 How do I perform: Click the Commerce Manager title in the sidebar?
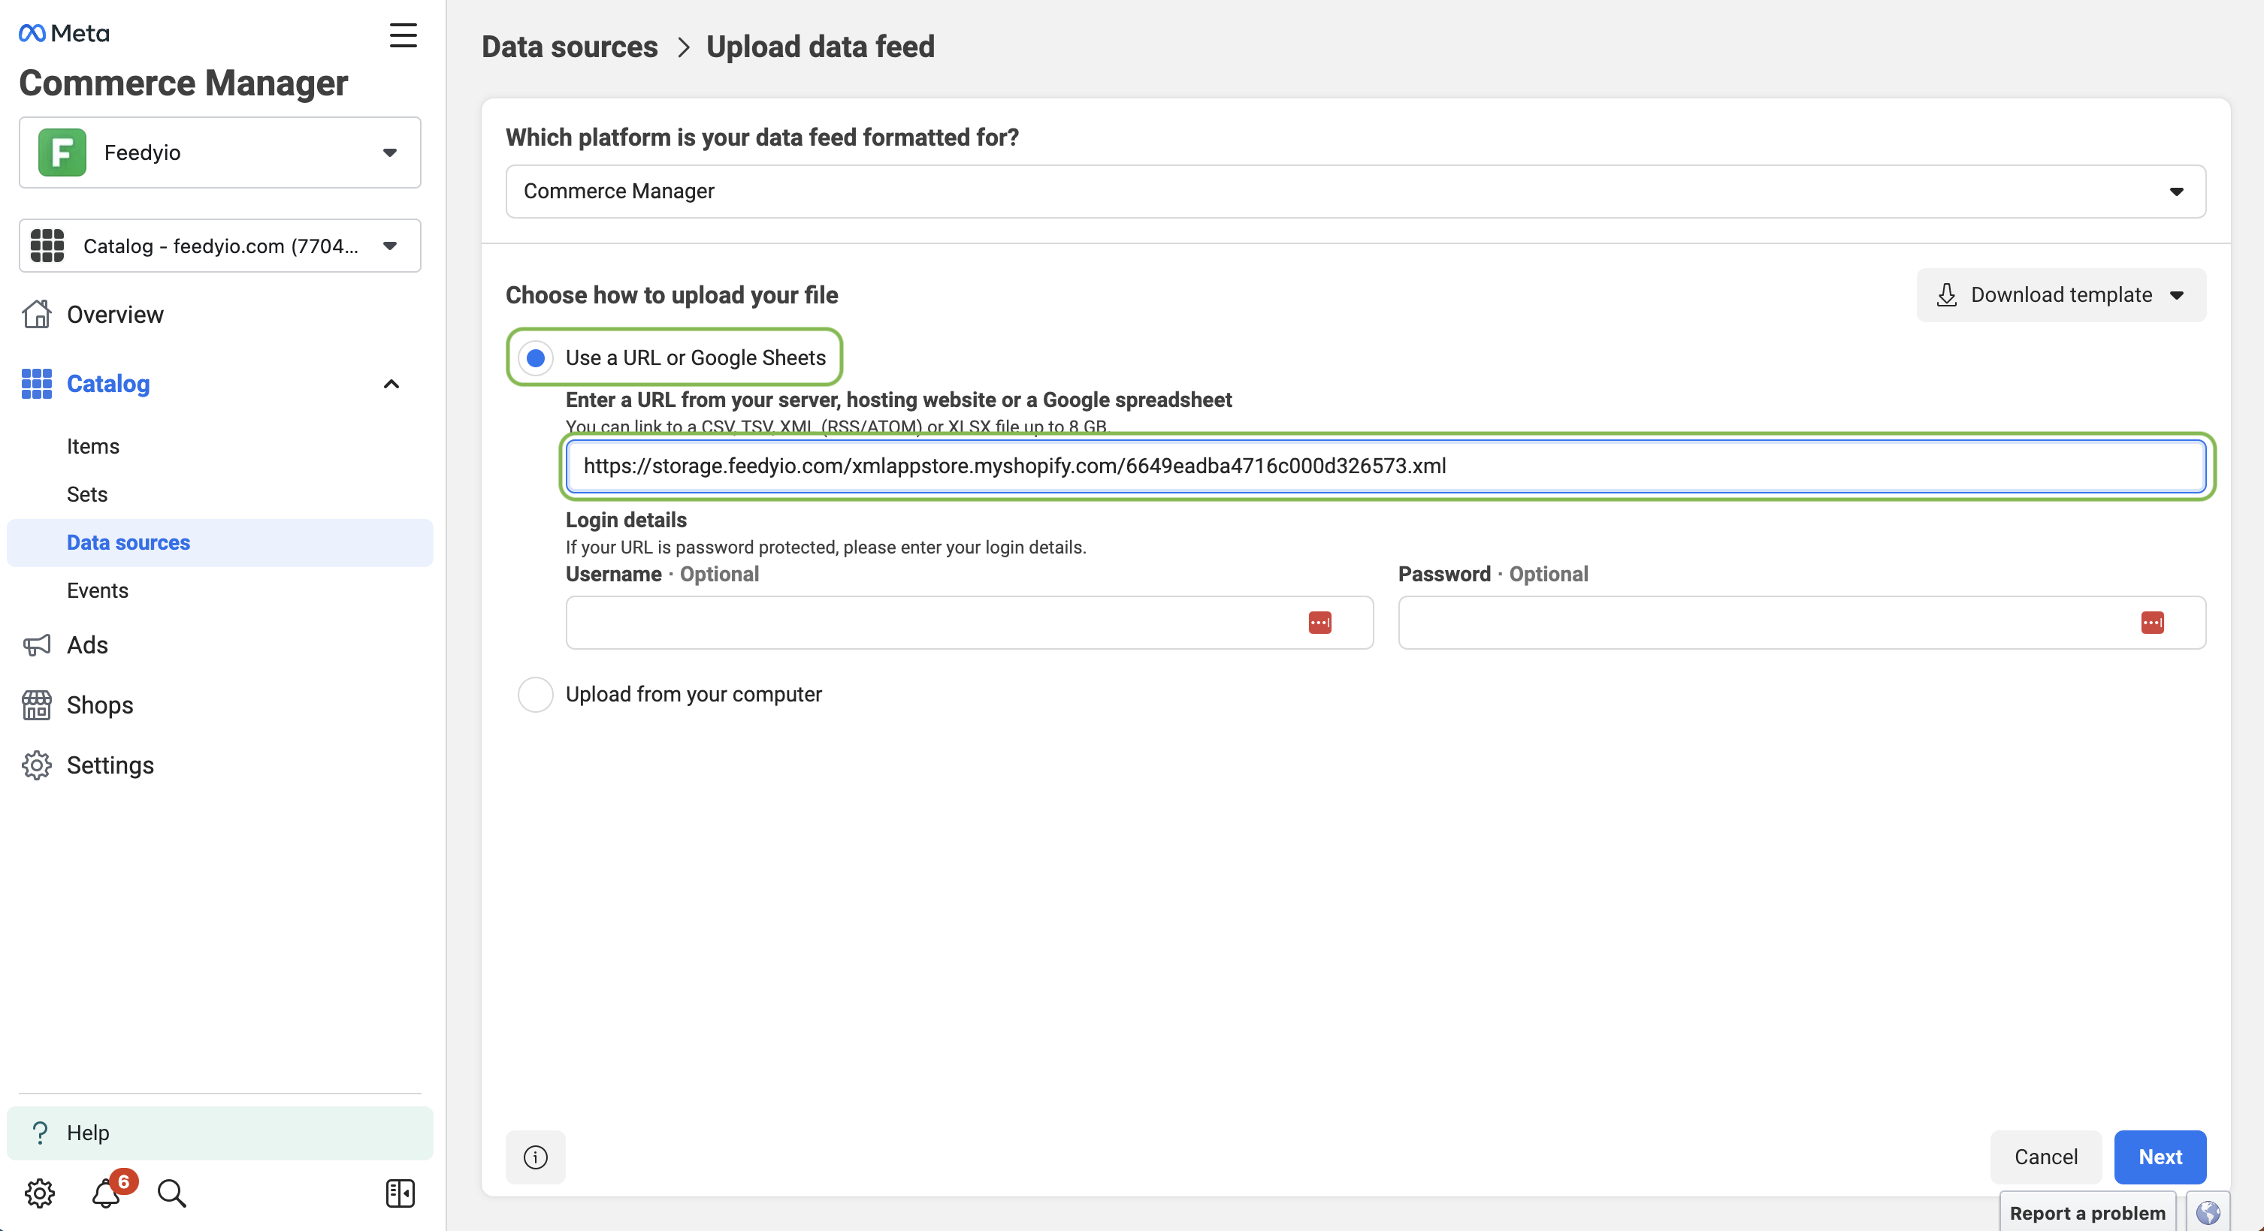coord(183,83)
